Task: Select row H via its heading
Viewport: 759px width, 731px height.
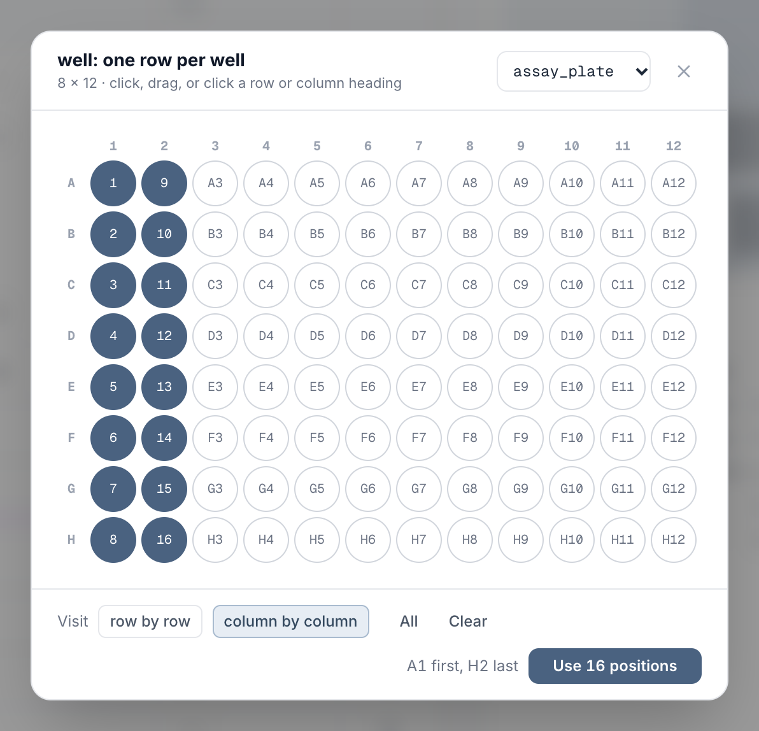Action: click(71, 540)
